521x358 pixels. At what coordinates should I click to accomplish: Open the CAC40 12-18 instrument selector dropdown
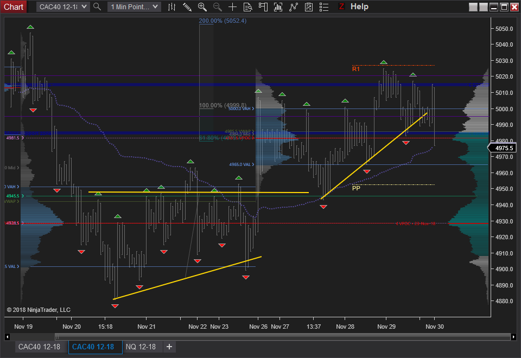(63, 7)
